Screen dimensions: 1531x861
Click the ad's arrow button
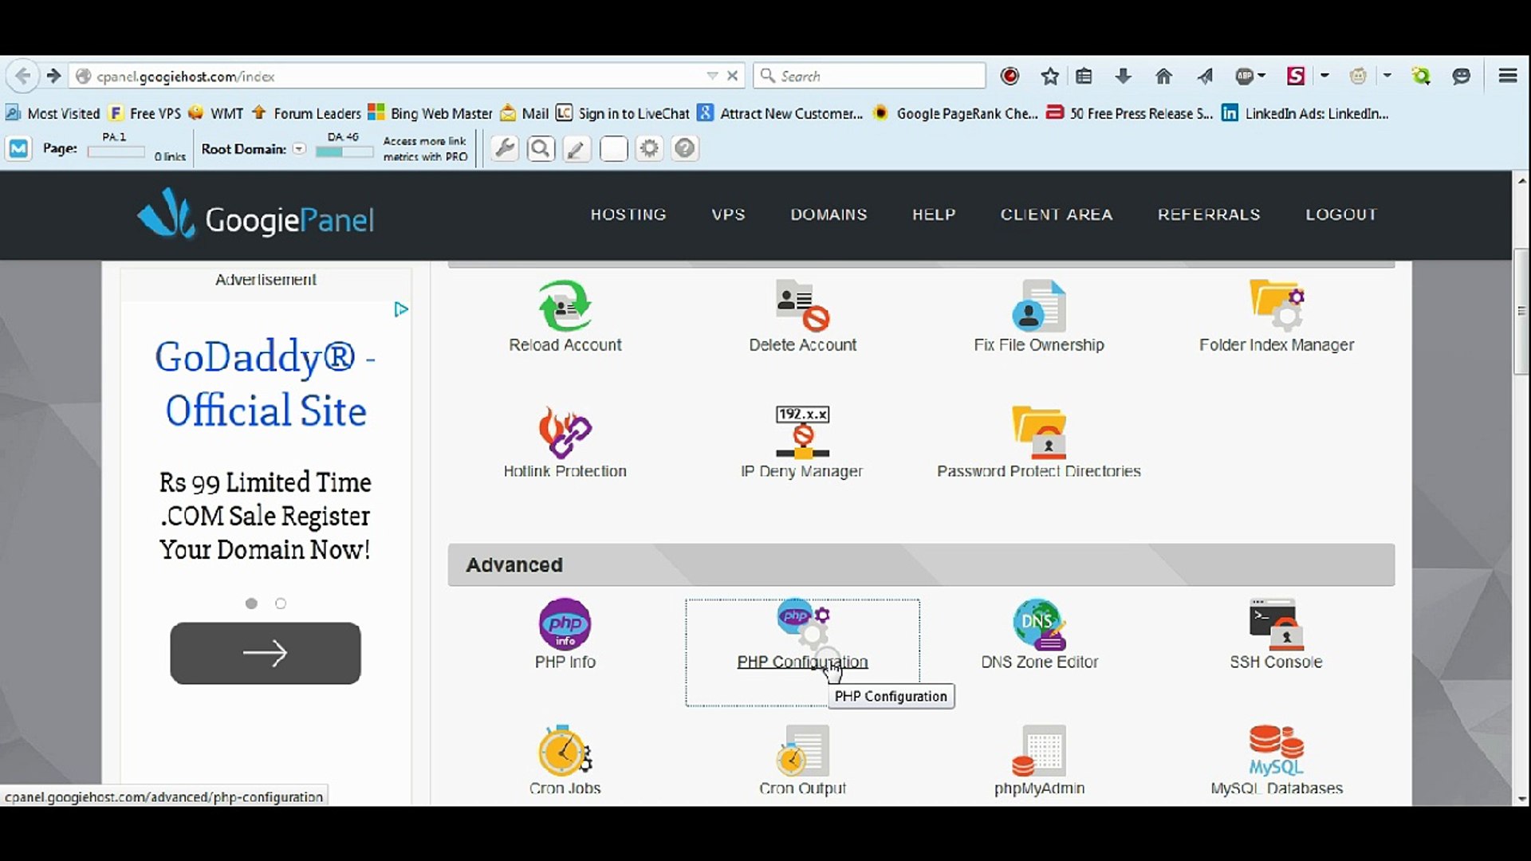265,653
